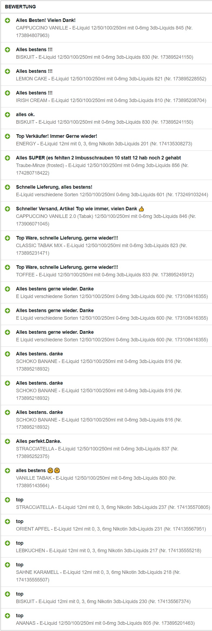The width and height of the screenshot is (212, 631).
Task: Click smiley emojis after 'alles bestens'
Action: coord(54,470)
